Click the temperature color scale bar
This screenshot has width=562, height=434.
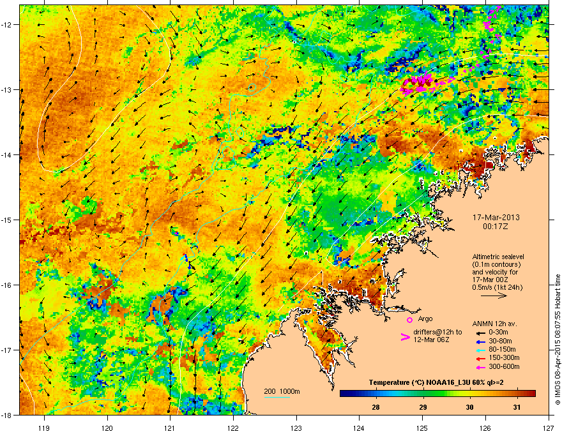click(437, 394)
